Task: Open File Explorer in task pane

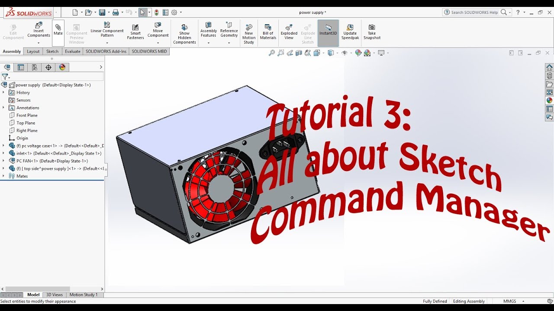Action: 549,84
